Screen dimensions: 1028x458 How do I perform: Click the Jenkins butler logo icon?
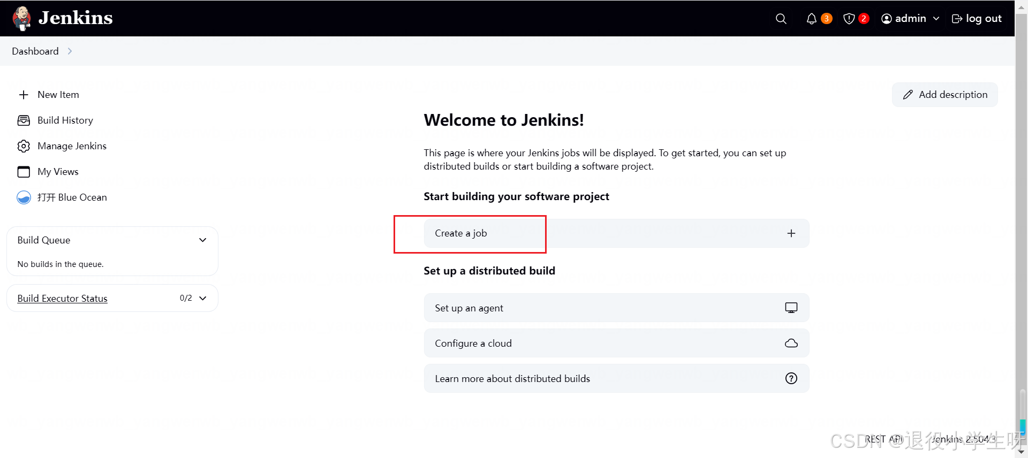(21, 19)
